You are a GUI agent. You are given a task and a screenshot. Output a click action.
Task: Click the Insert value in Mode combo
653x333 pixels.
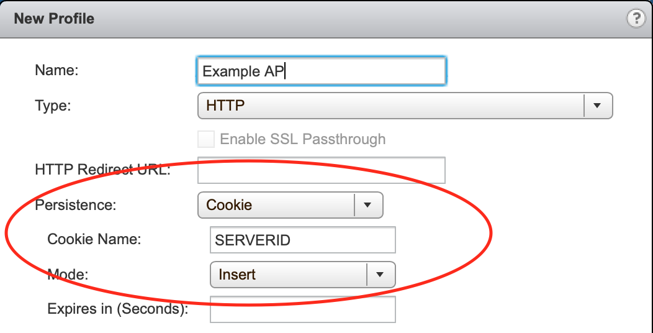click(237, 275)
